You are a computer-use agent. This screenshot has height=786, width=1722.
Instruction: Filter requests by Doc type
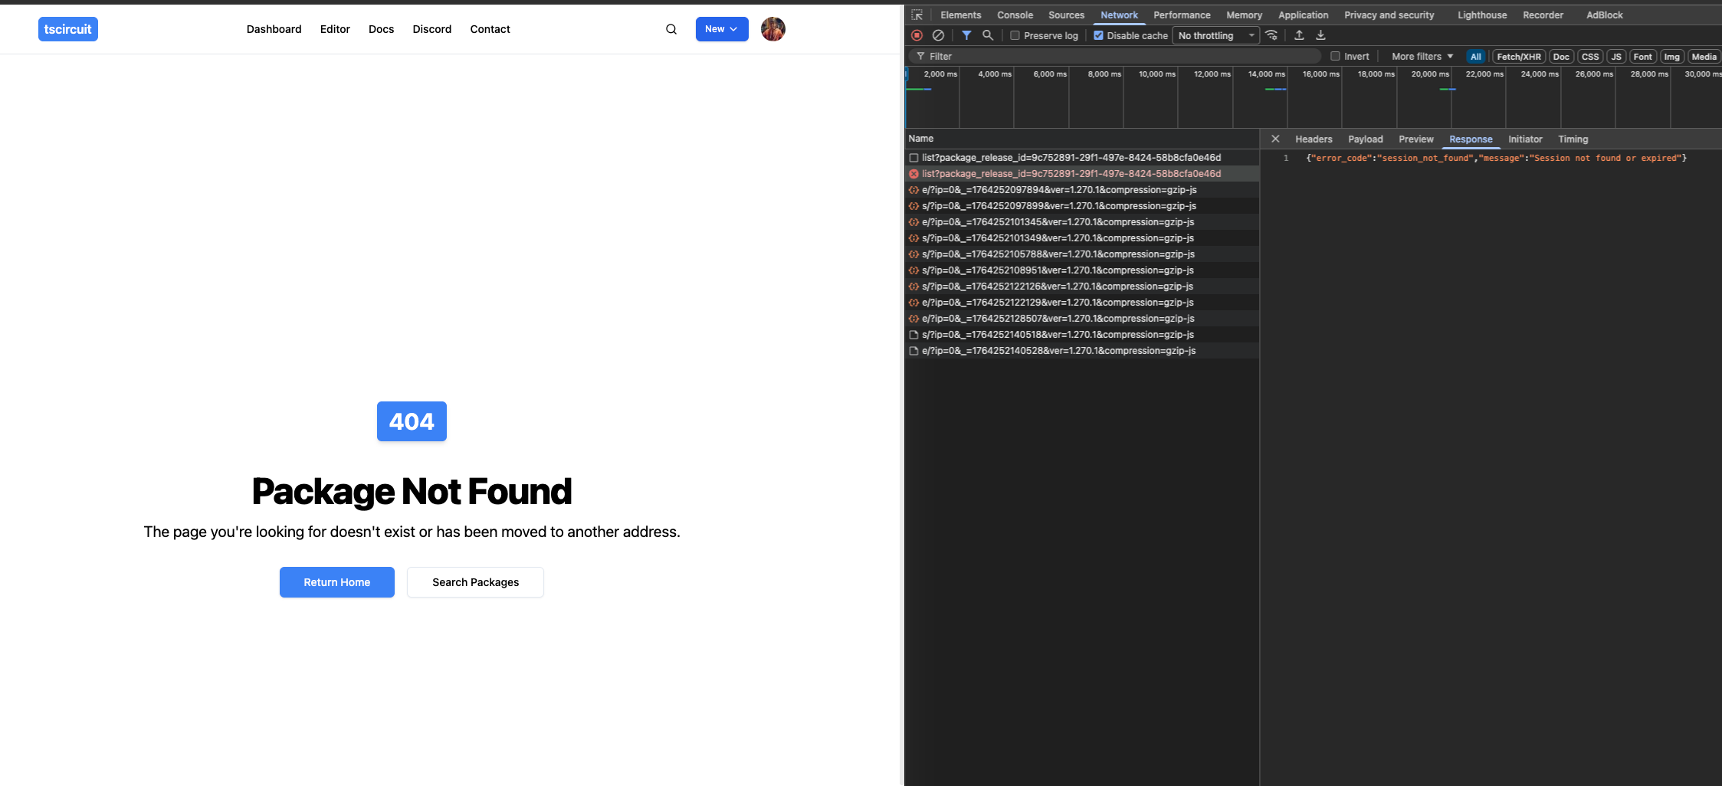point(1561,57)
